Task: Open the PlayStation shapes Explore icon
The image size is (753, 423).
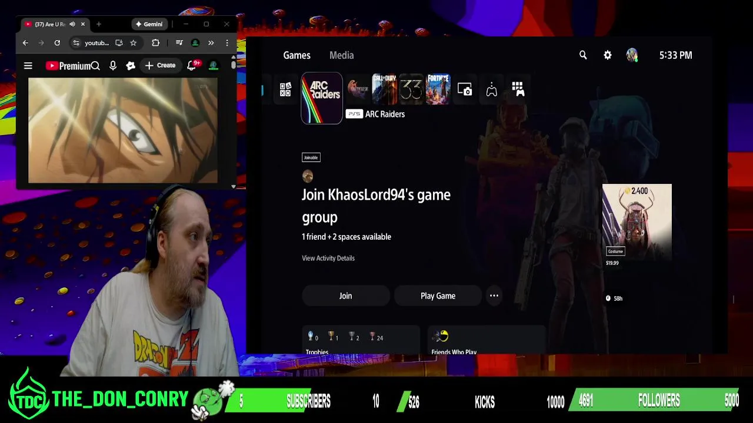Action: tap(285, 90)
